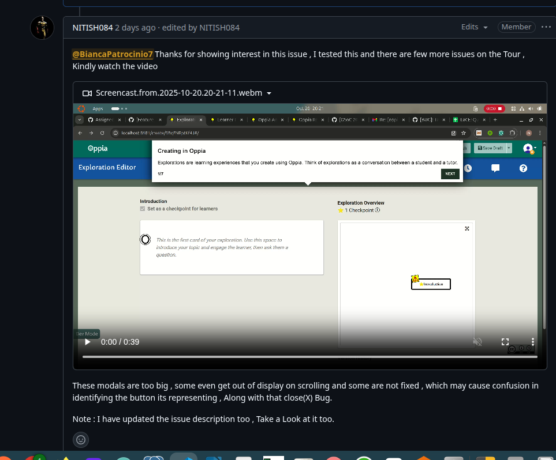Open the commenter's avatar image
Viewport: 556px width, 460px height.
[42, 28]
